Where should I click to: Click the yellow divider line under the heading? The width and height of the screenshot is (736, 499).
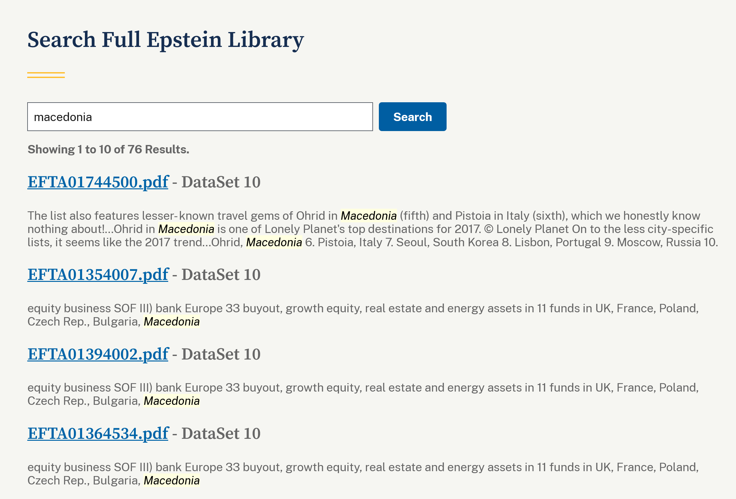[46, 75]
